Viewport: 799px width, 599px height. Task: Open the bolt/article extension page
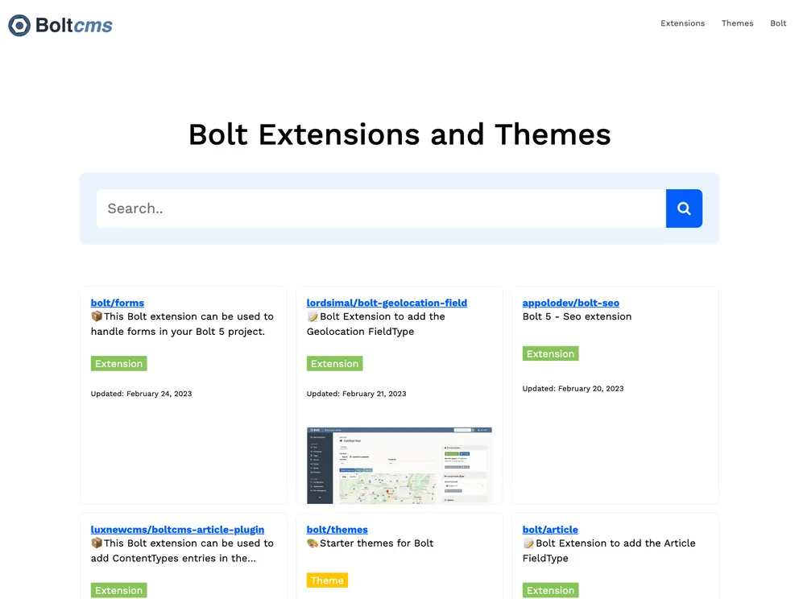coord(550,530)
